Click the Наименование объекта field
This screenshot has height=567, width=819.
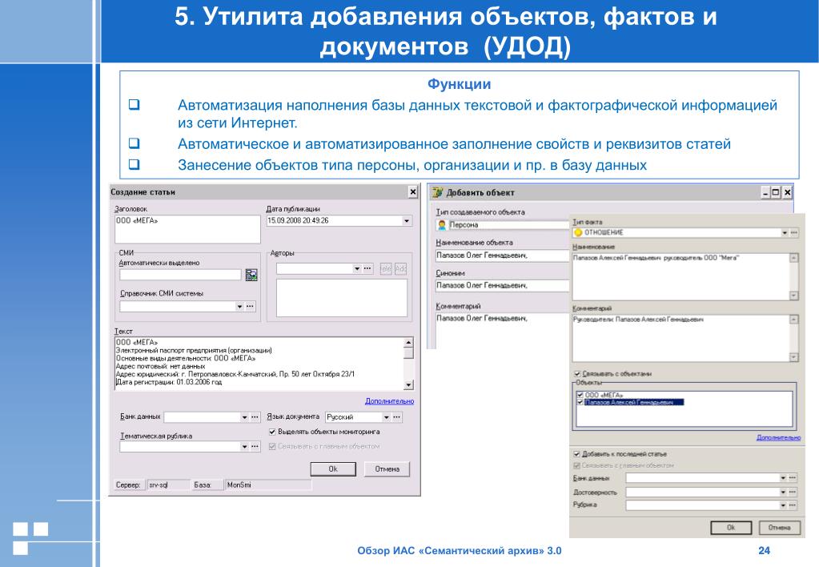point(503,255)
